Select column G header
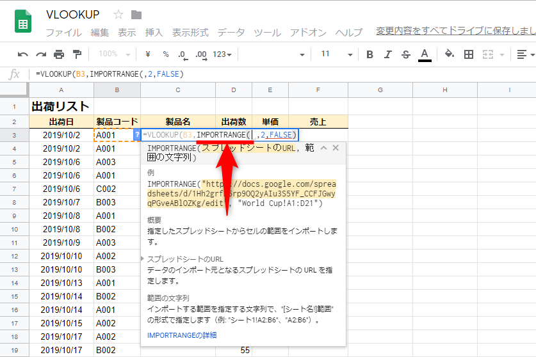 click(x=380, y=90)
